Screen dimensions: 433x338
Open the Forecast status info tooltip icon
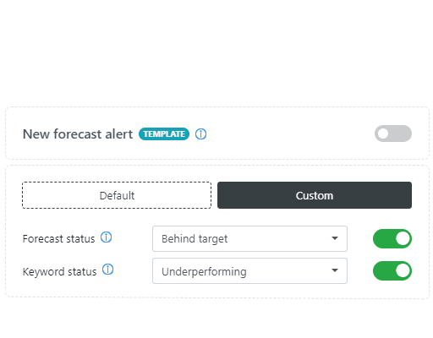coord(107,237)
